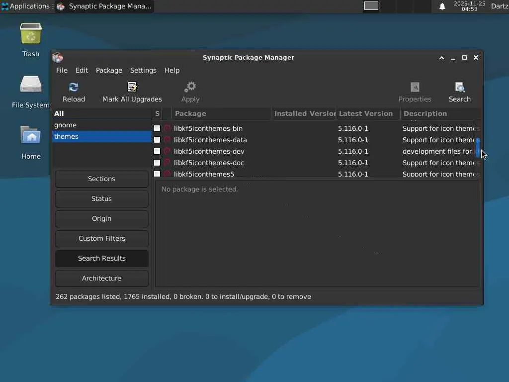The width and height of the screenshot is (509, 382).
Task: Click the package list vertical scrollbar thumb
Action: click(478, 147)
